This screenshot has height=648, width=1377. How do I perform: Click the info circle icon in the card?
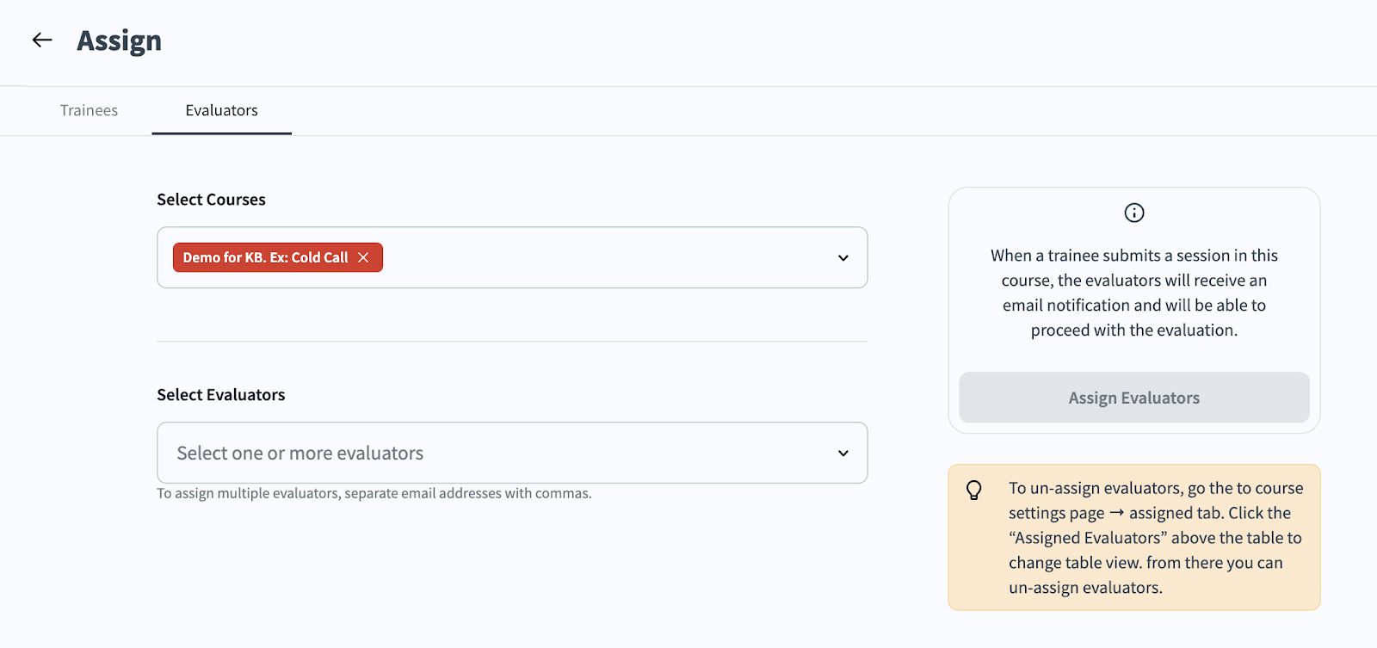pyautogui.click(x=1134, y=213)
